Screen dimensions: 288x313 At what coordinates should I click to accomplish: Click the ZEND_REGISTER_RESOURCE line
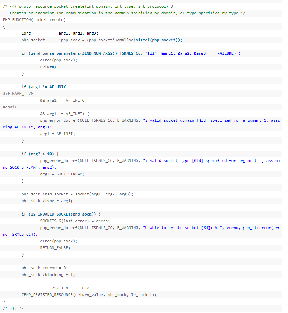tap(88, 295)
